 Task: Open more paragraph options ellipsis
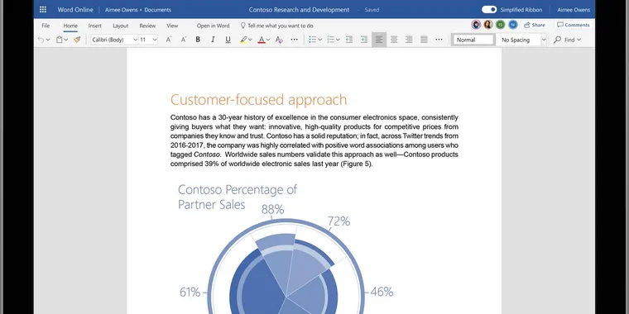click(439, 40)
